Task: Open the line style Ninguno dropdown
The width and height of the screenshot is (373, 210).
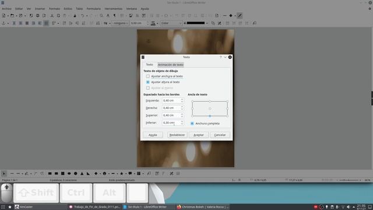Action: [121, 23]
